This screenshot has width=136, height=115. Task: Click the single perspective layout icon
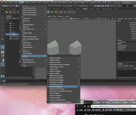[x=3, y=52]
